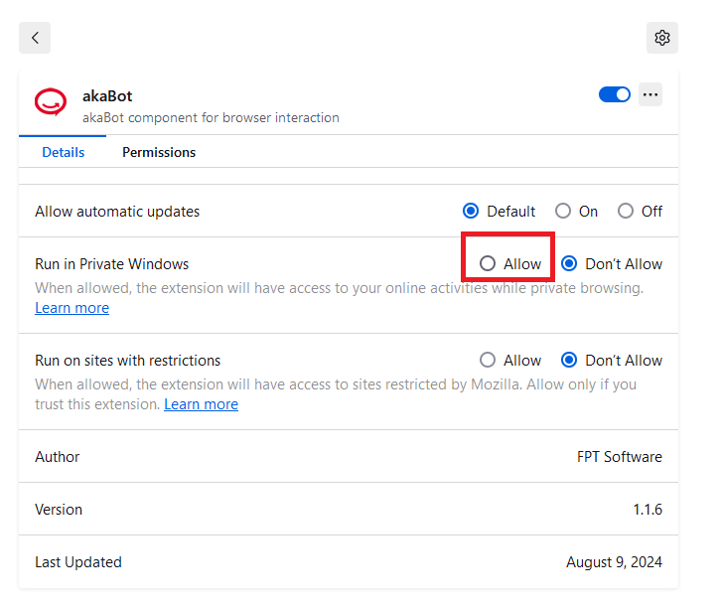The image size is (721, 610).
Task: Open the add-ons gear settings menu
Action: [661, 38]
